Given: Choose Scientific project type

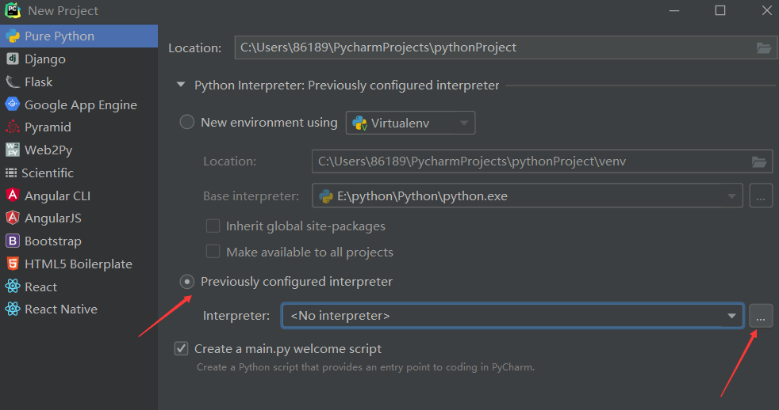Looking at the screenshot, I should [48, 173].
